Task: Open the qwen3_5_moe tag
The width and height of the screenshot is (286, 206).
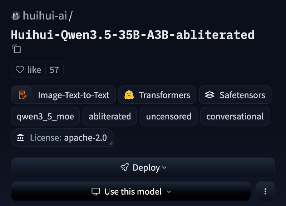Action: tap(45, 116)
